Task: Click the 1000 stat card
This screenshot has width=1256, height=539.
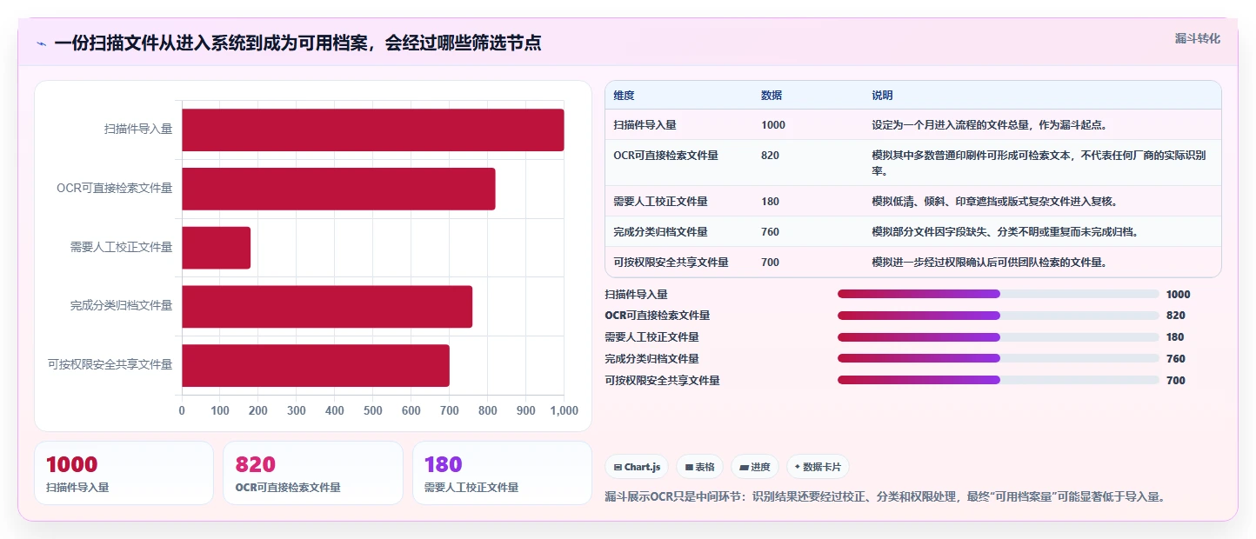Action: [124, 473]
